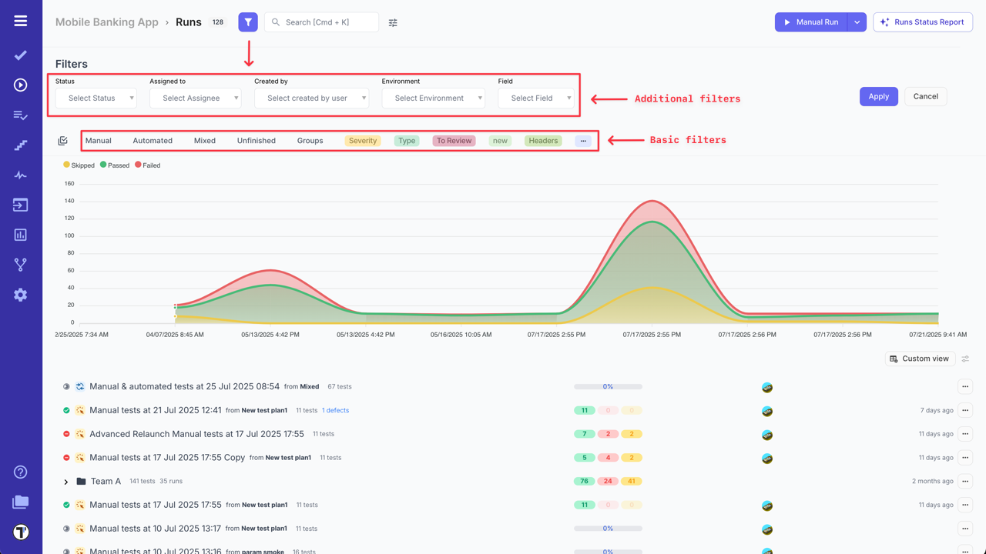The image size is (986, 554).
Task: Toggle the Failed series in the chart legend
Action: [x=147, y=165]
